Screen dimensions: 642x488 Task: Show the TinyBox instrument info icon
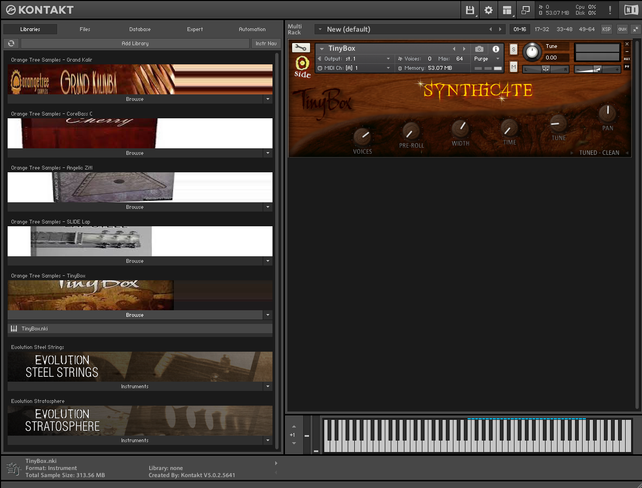[x=496, y=49]
